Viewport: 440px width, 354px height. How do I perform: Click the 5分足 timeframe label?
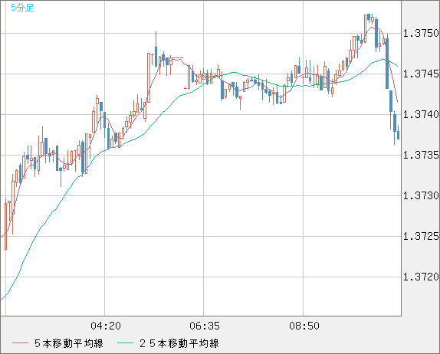22,8
